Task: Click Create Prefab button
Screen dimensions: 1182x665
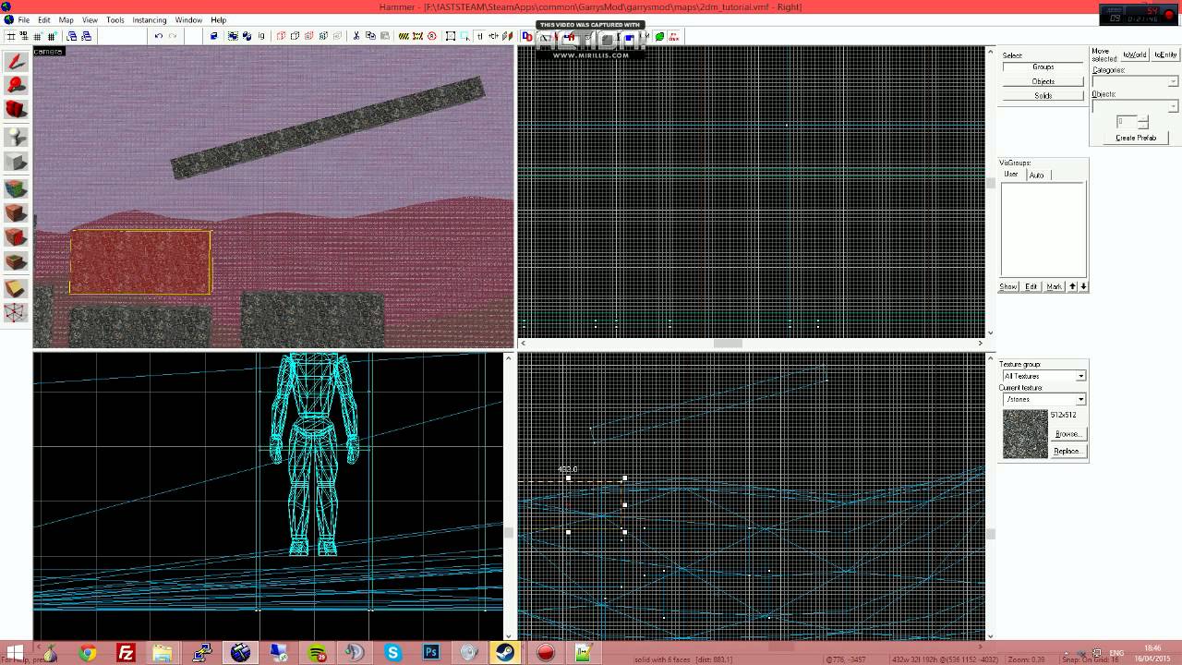Action: [x=1135, y=138]
